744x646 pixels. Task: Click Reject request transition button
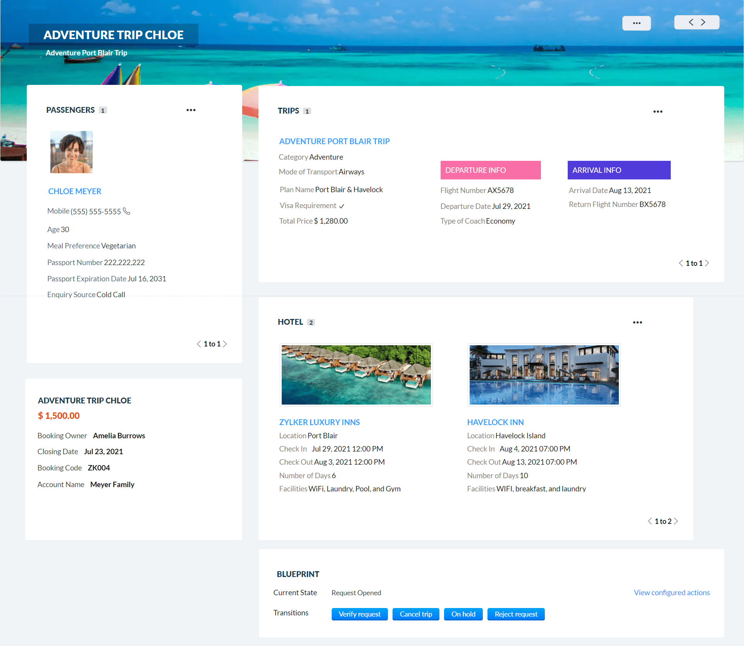pyautogui.click(x=516, y=614)
